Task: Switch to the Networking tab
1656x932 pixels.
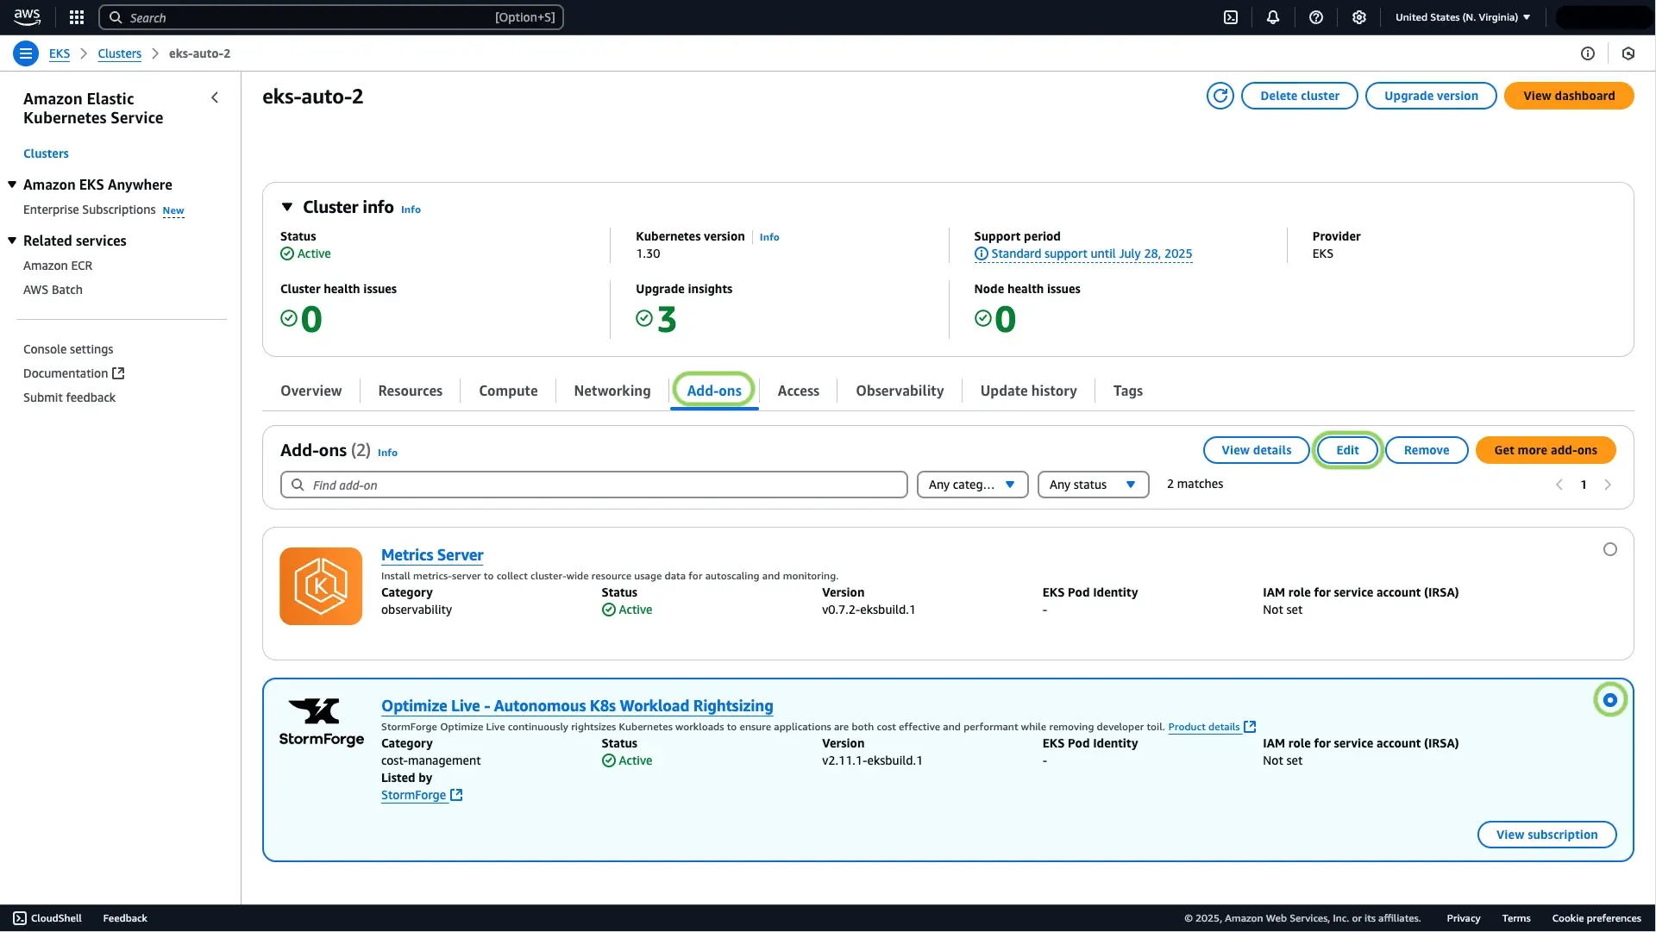Action: (612, 391)
